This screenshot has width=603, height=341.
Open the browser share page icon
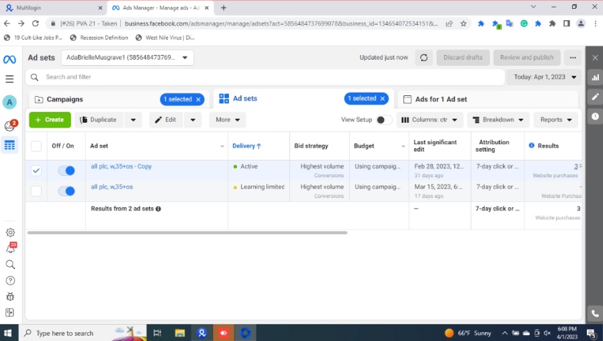pos(449,23)
